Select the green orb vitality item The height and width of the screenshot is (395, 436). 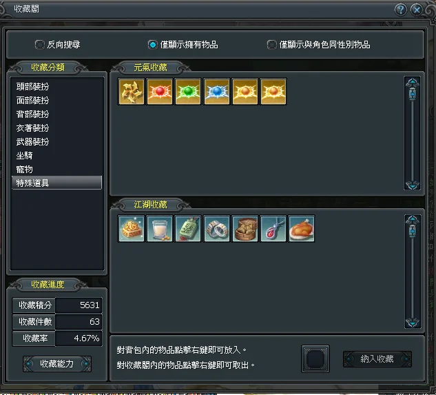pyautogui.click(x=188, y=91)
